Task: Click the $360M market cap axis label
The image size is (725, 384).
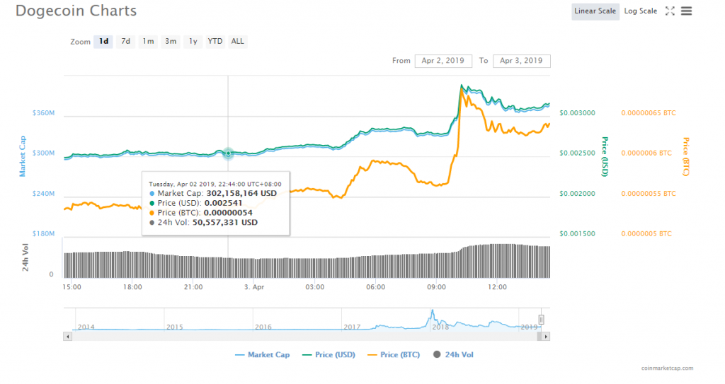Action: (x=43, y=113)
